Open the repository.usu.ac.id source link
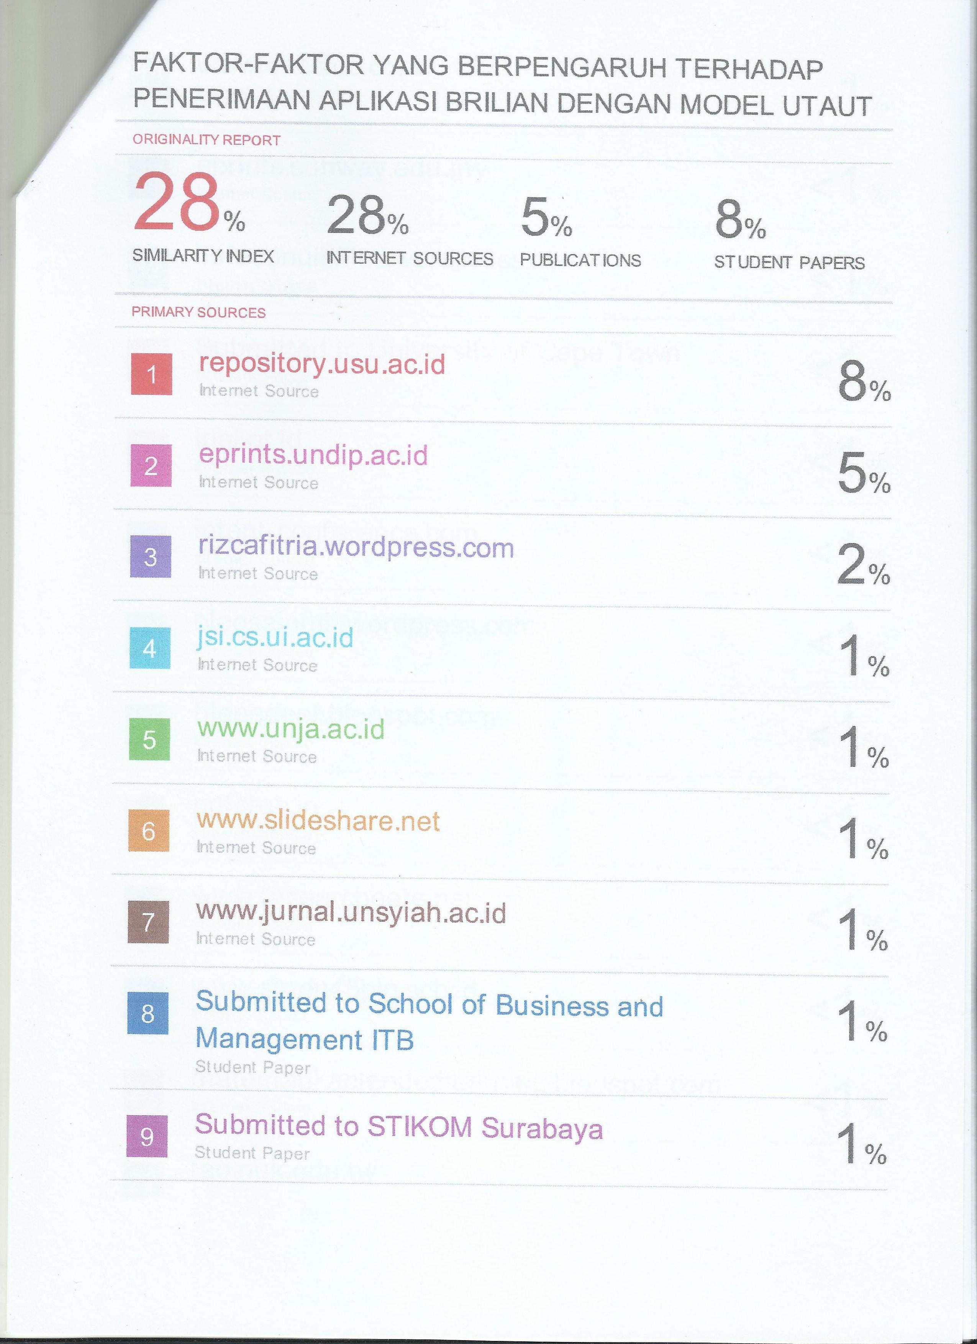Image resolution: width=977 pixels, height=1344 pixels. tap(322, 363)
